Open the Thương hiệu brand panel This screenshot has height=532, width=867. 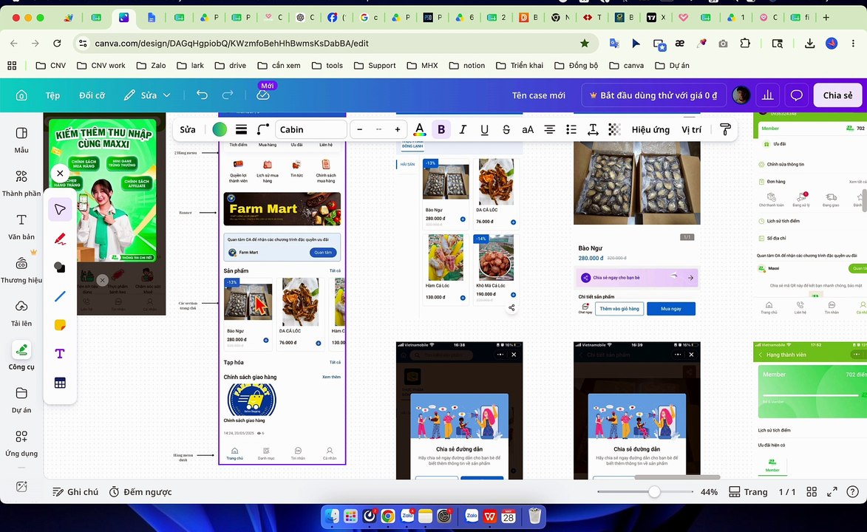pos(21,270)
